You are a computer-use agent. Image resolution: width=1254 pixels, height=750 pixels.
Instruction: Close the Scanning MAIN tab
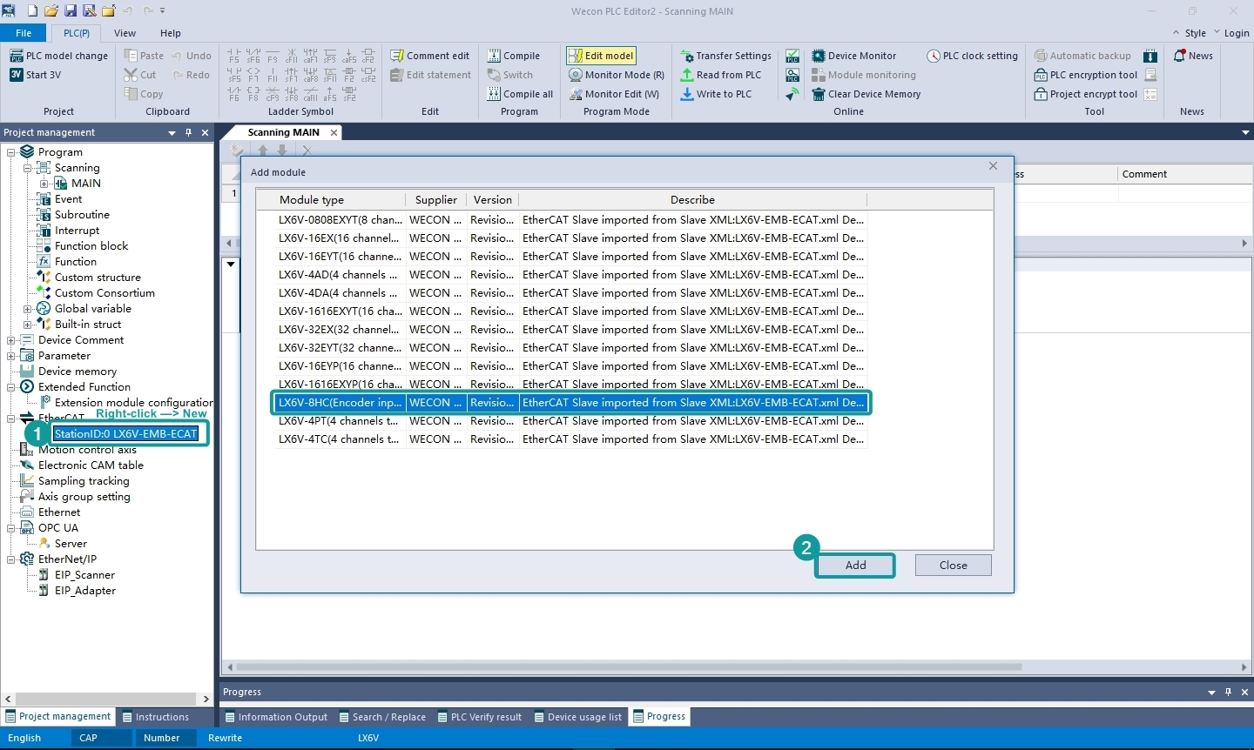tap(334, 132)
